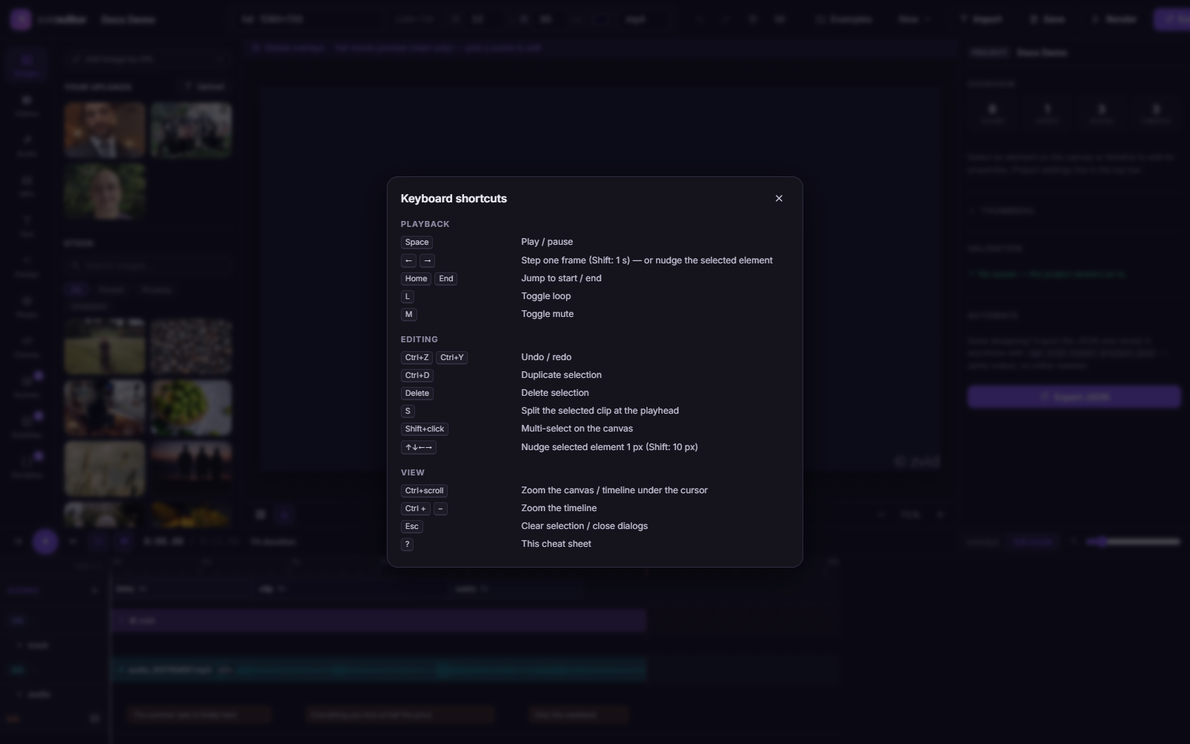Click the question mark key cap
1190x744 pixels.
pyautogui.click(x=407, y=545)
